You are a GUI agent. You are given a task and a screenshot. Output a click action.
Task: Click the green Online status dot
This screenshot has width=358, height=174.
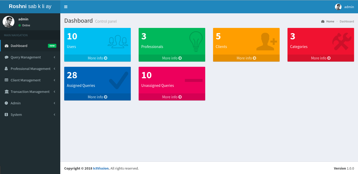click(19, 25)
